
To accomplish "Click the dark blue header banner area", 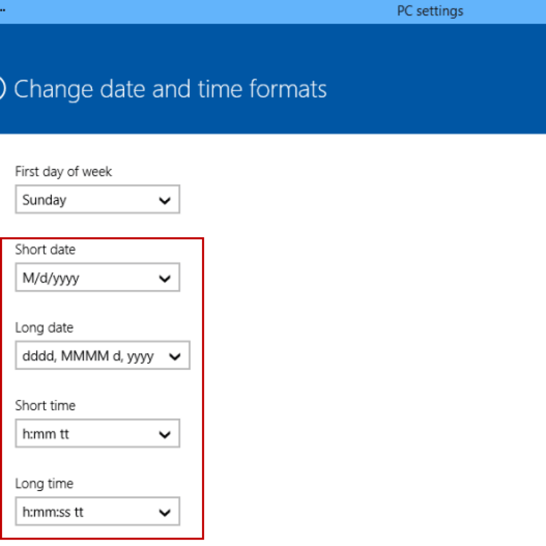I will (427, 80).
